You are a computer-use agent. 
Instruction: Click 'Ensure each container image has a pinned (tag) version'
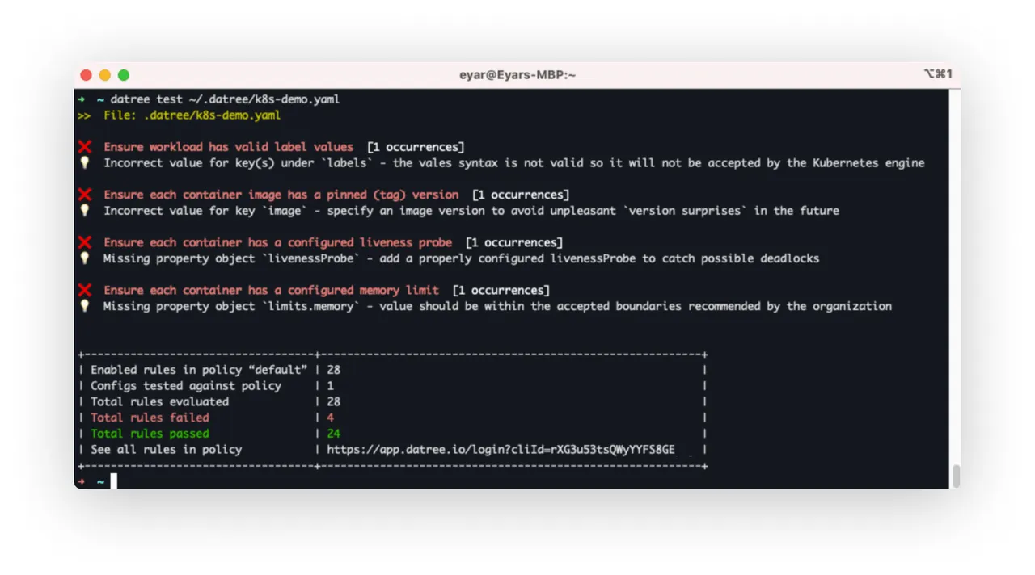(281, 195)
